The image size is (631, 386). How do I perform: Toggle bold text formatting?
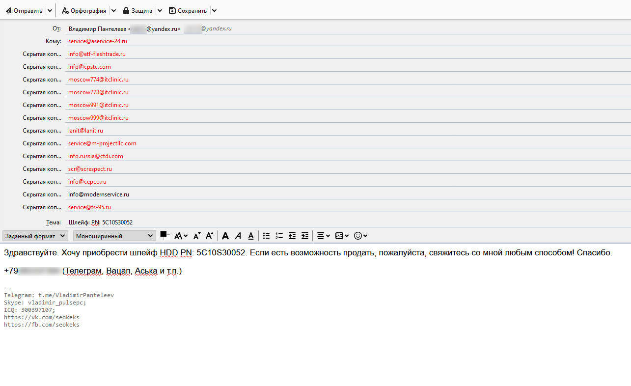pyautogui.click(x=225, y=236)
